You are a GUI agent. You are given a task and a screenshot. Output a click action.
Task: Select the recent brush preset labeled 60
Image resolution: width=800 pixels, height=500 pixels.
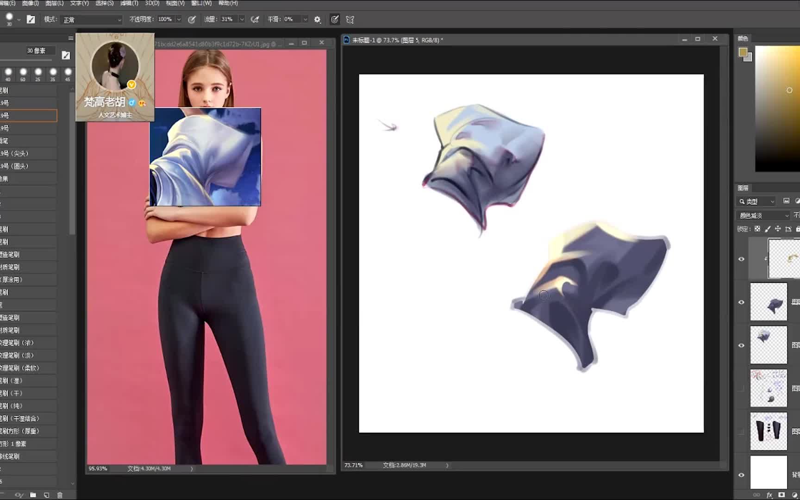coord(23,74)
